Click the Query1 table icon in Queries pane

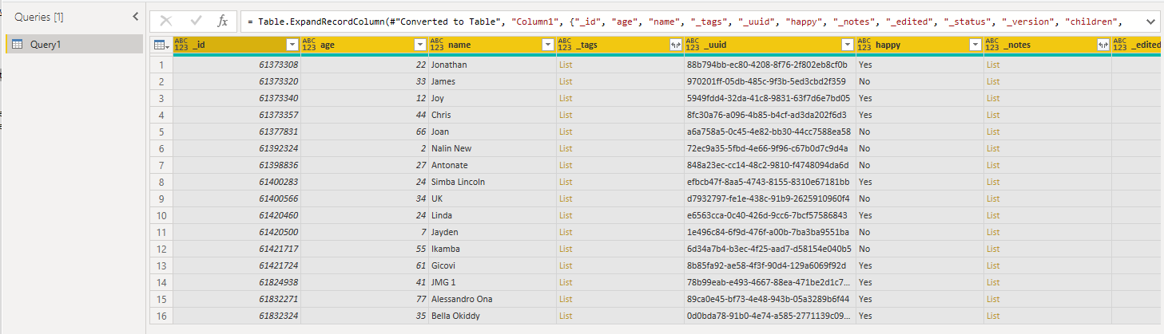pos(18,45)
